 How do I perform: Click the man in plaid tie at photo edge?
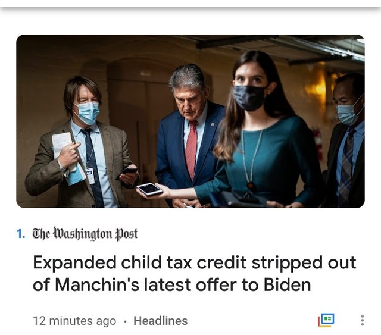(x=346, y=141)
